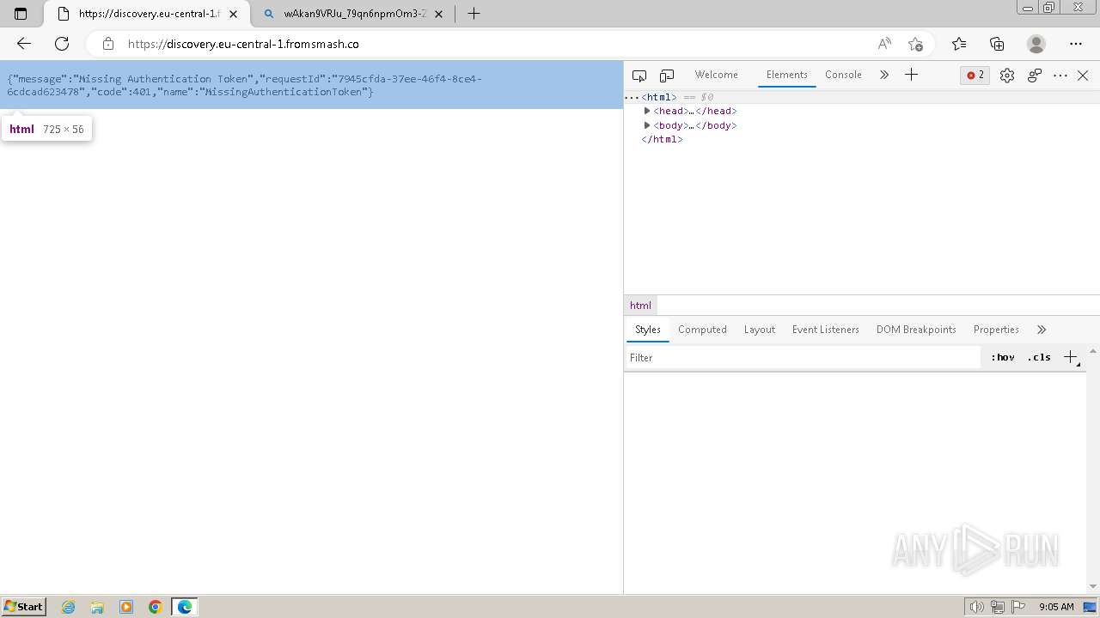Screen dimensions: 1100x618
Task: Select the closing html tag
Action: click(662, 139)
